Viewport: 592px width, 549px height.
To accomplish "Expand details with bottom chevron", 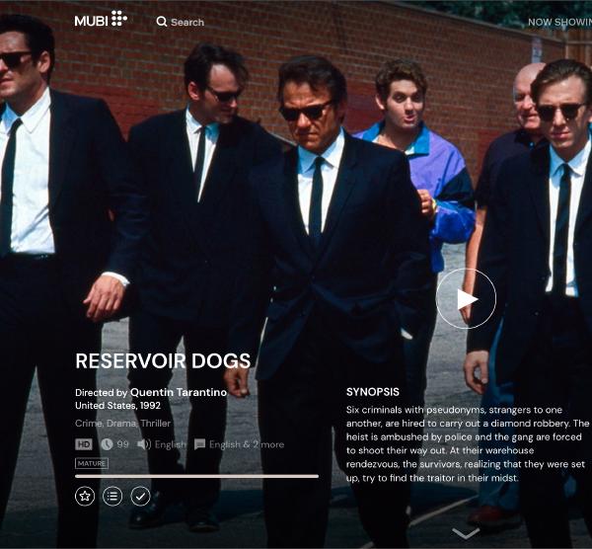I will coord(465,533).
